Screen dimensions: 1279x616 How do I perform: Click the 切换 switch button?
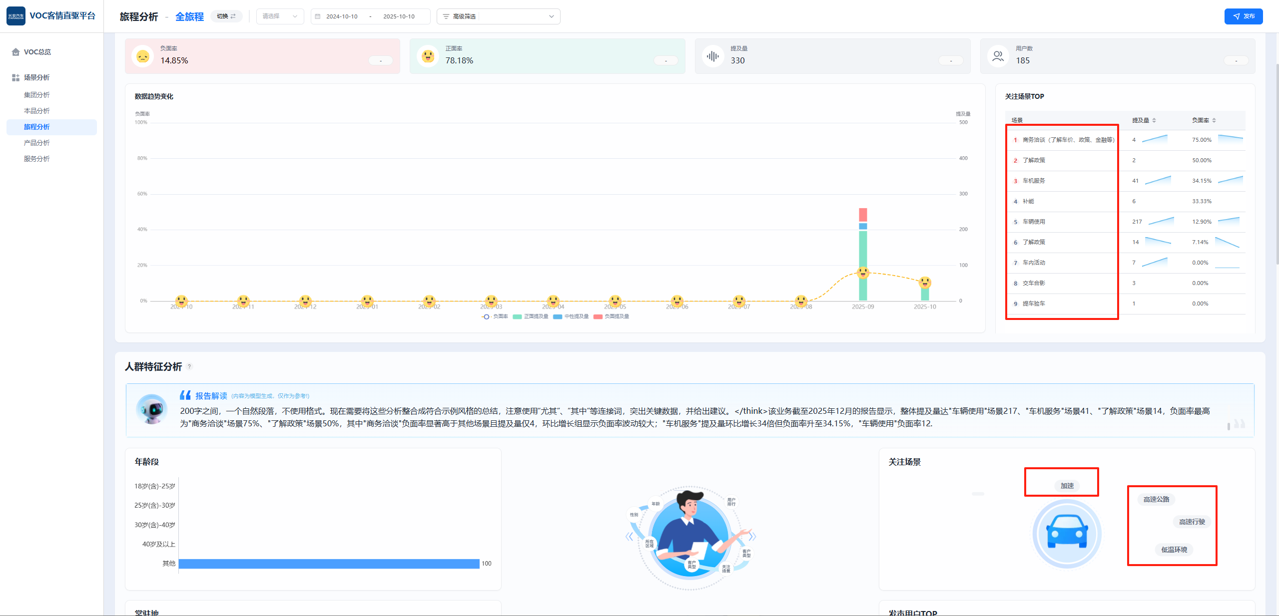(226, 16)
